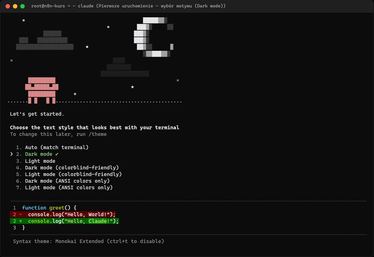374x257 pixels.
Task: Minimize the terminal with yellow button
Action: [x=15, y=6]
